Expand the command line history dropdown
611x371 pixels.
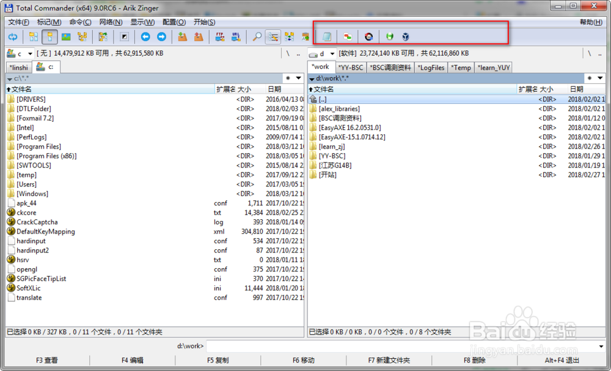(601, 346)
